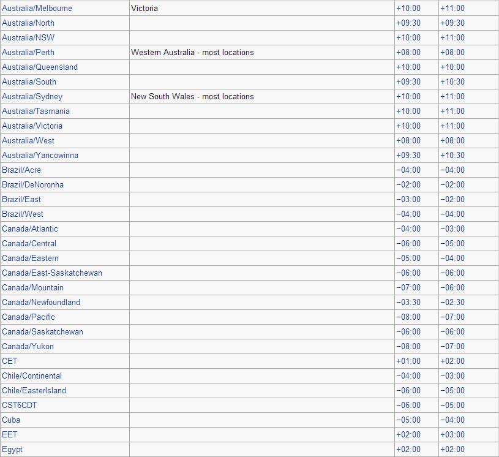Open the Canada/Atlantic link
This screenshot has height=457, width=499.
[x=30, y=229]
